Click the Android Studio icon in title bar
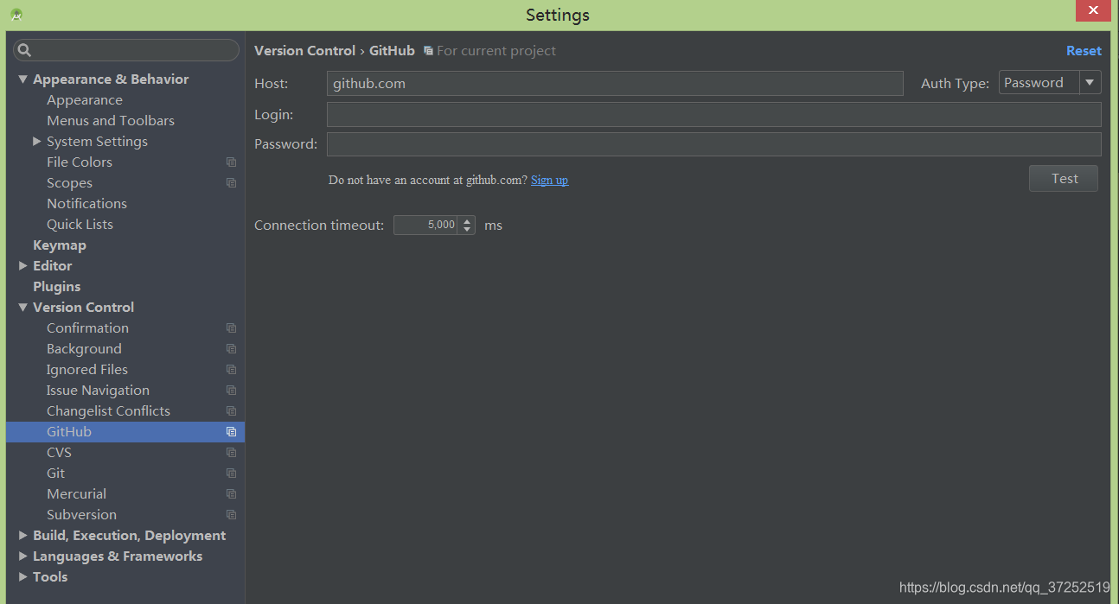This screenshot has width=1119, height=604. point(16,15)
